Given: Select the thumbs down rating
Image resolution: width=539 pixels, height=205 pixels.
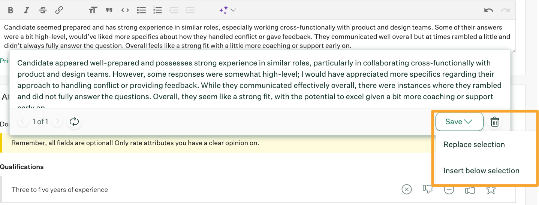Looking at the screenshot, I should click(x=427, y=190).
